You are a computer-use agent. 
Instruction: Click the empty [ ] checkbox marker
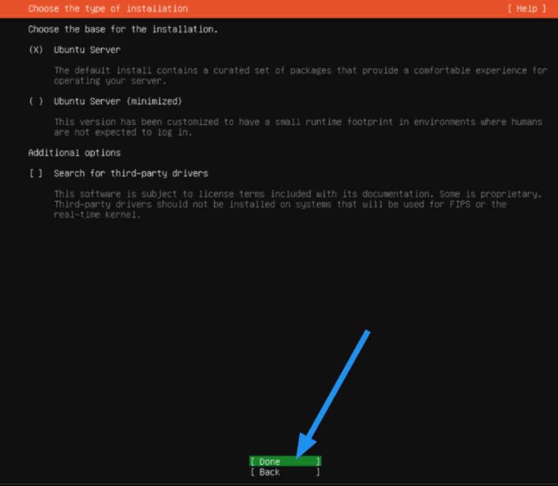[x=34, y=173]
